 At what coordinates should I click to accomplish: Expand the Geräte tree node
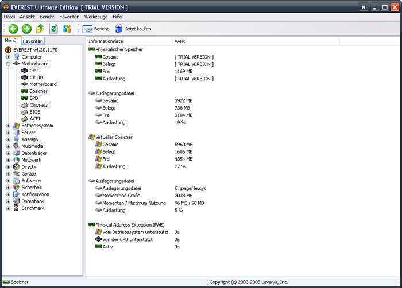click(8, 174)
